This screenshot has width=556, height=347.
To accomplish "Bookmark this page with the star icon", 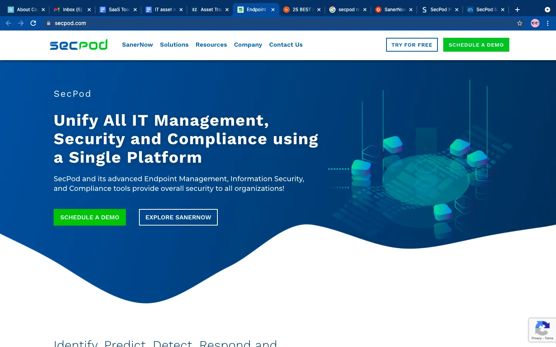I will [520, 23].
